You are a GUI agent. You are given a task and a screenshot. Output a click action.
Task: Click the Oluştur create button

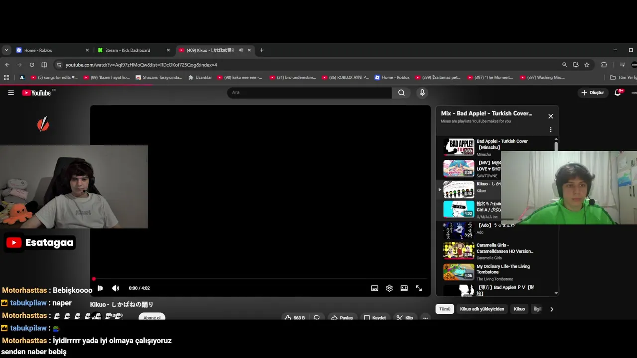tap(592, 93)
